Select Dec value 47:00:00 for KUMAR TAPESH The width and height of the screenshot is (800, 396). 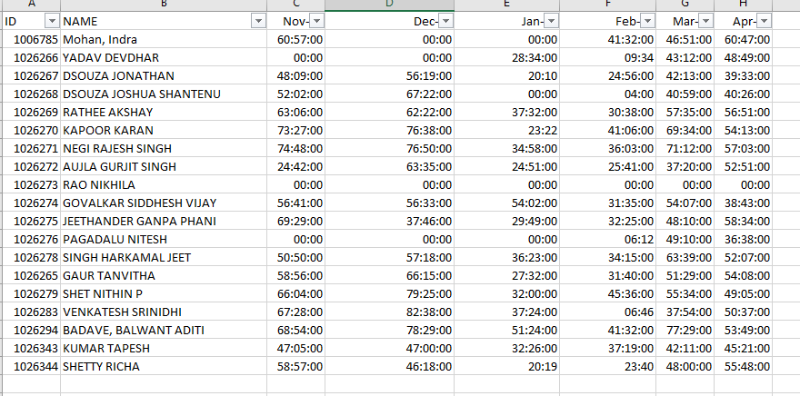[389, 349]
